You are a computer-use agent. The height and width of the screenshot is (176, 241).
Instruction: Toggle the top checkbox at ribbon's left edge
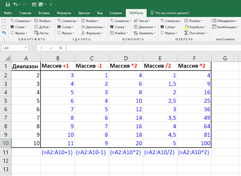coord(4,21)
